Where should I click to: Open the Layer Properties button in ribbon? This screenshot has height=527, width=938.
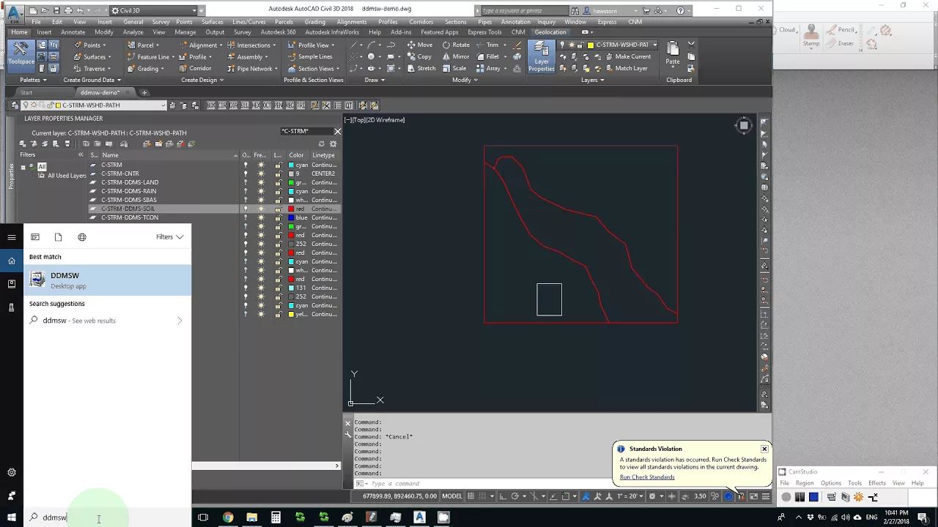pos(541,56)
